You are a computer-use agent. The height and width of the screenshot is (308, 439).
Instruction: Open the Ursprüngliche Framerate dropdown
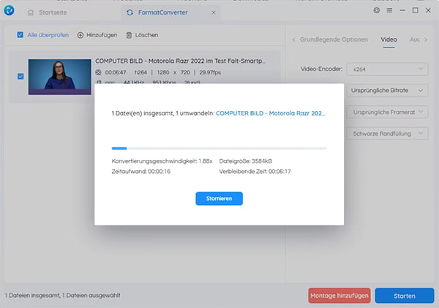tap(388, 112)
